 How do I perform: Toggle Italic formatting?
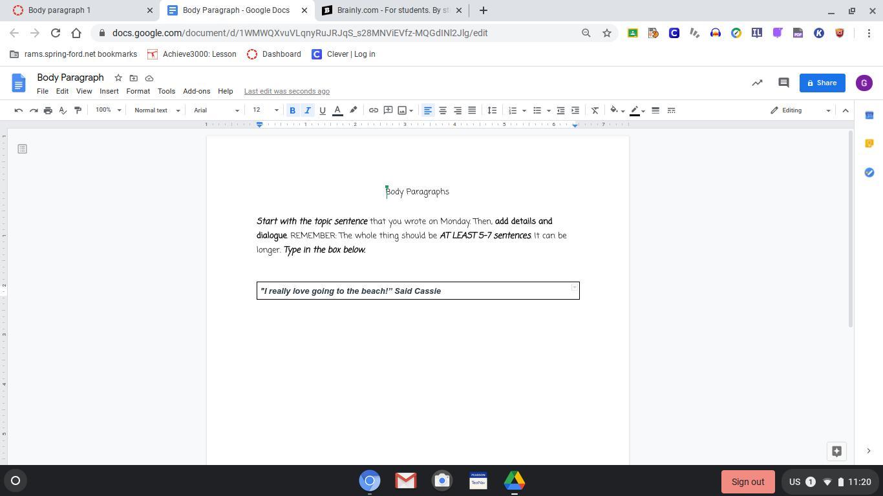click(308, 110)
